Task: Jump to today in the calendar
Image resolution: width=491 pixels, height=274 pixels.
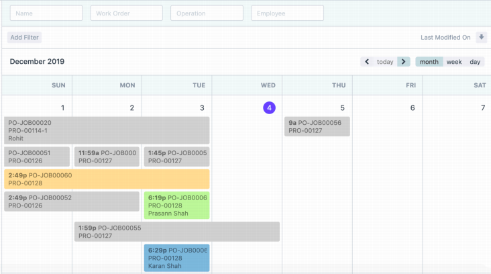Action: click(385, 62)
